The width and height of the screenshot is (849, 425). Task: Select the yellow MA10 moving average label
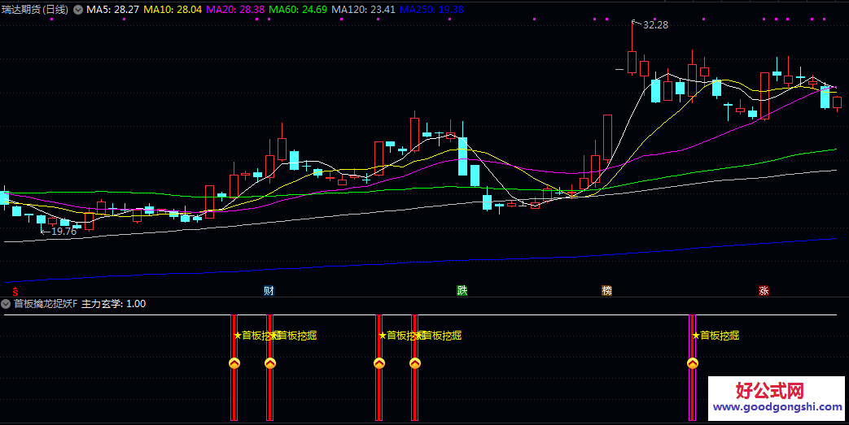[173, 10]
